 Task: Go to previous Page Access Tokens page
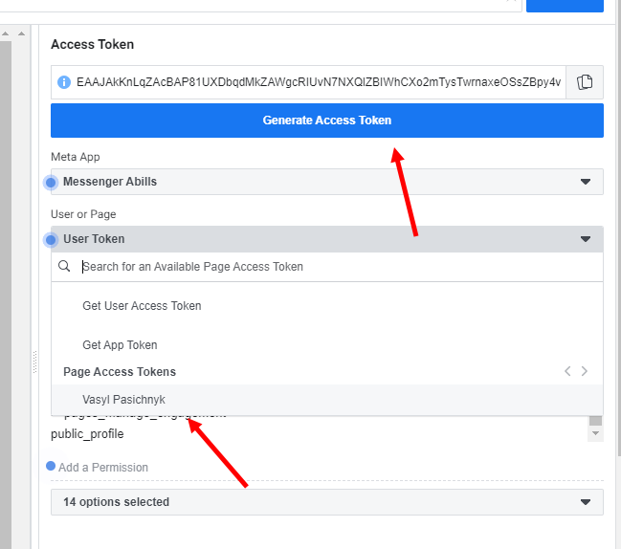567,371
